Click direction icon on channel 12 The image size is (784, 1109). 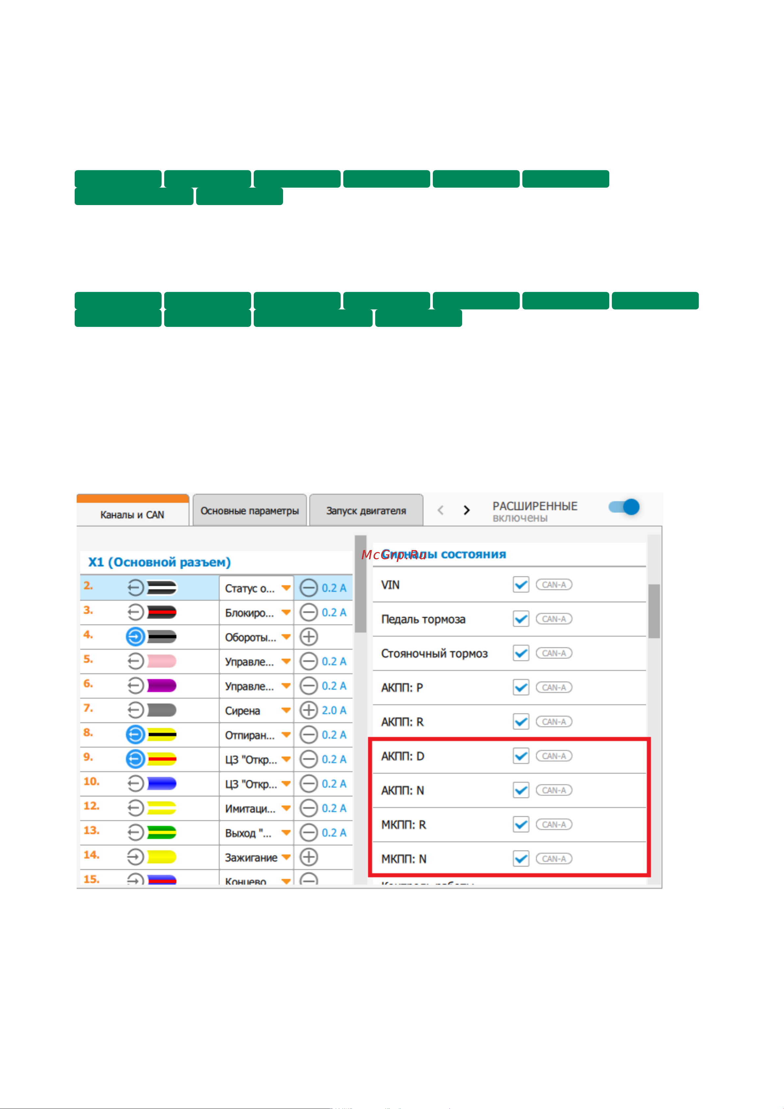(136, 808)
